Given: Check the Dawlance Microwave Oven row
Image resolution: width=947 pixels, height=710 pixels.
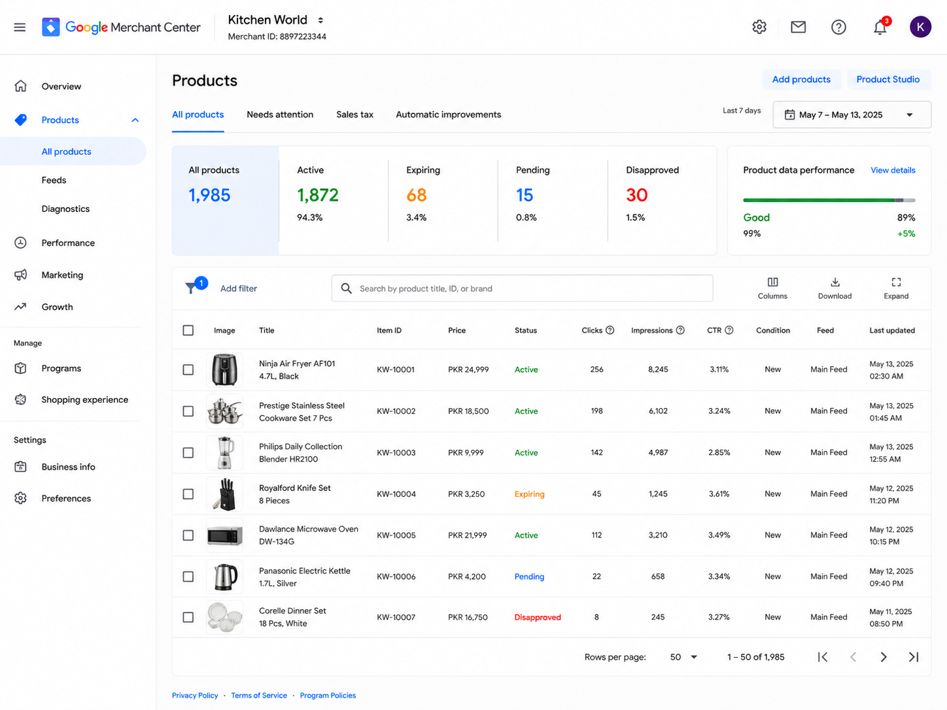Looking at the screenshot, I should 188,535.
